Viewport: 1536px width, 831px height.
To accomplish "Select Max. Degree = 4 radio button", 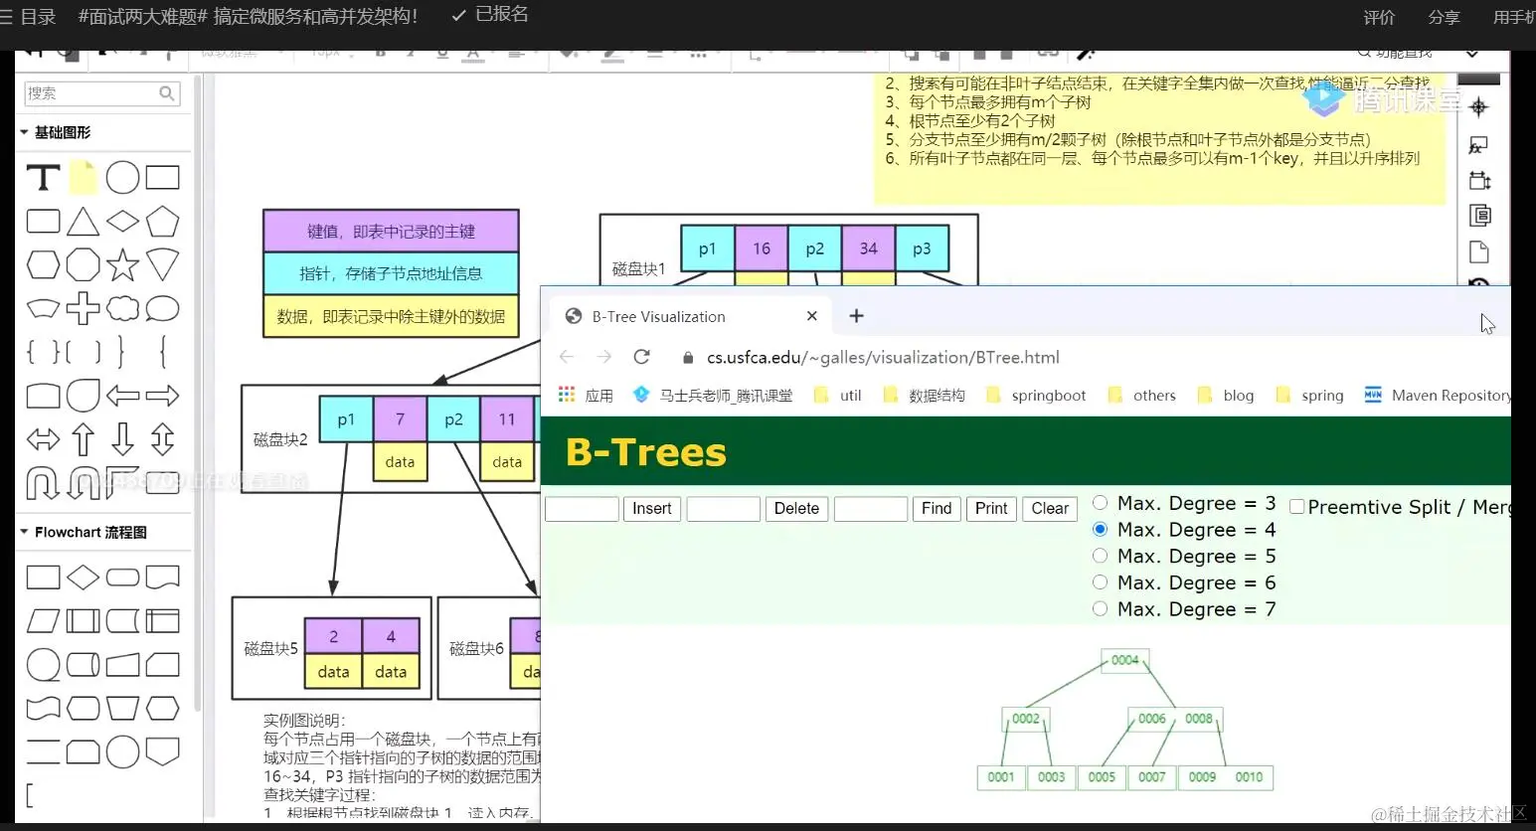I will tap(1100, 530).
